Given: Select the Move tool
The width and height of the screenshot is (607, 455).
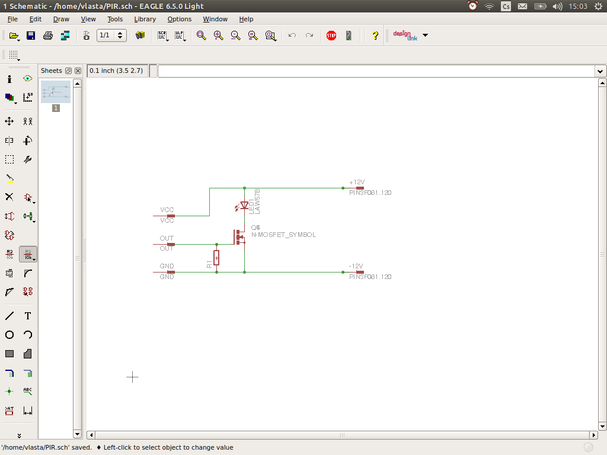Looking at the screenshot, I should click(x=9, y=121).
